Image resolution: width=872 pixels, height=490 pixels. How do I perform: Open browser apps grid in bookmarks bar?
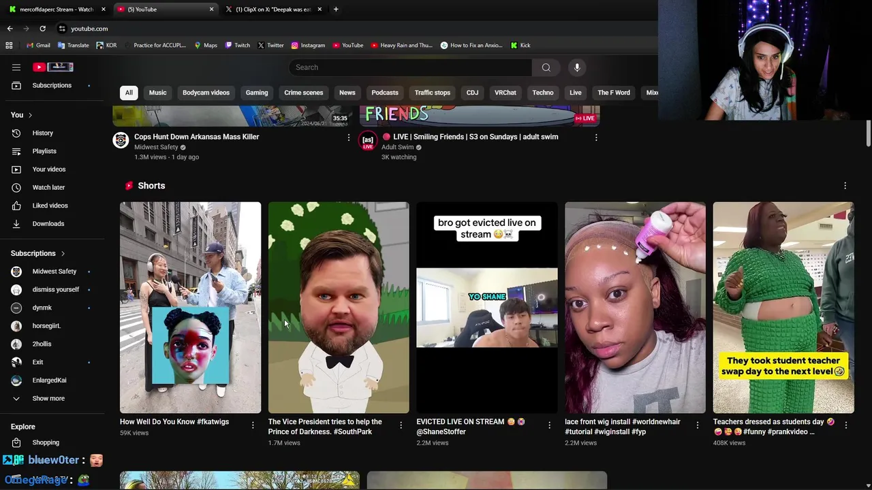9,46
